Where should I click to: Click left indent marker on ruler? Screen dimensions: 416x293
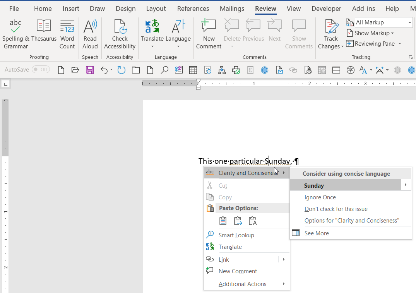[x=198, y=88]
